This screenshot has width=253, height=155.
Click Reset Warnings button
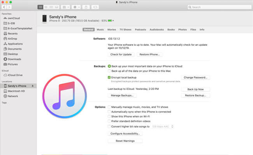pos(125,141)
